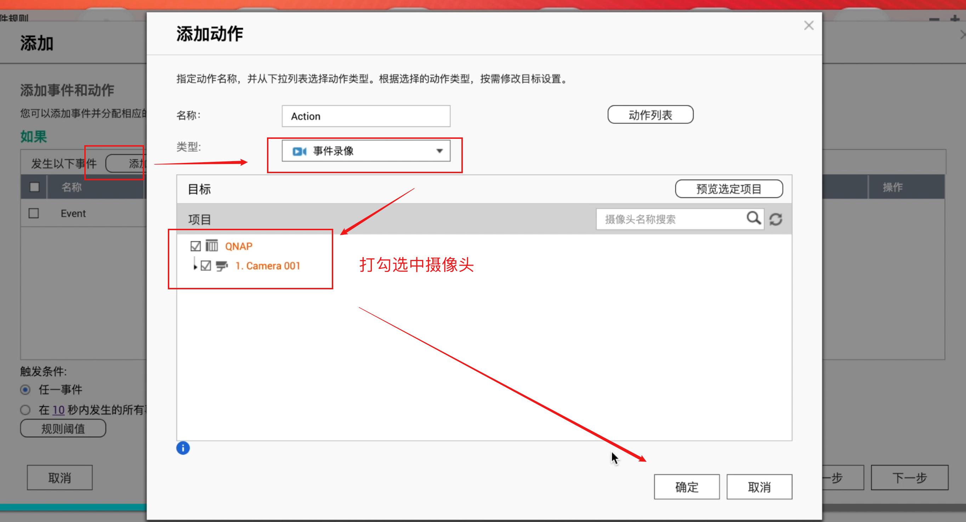
Task: Click the camera name search magnifier icon
Action: click(754, 219)
